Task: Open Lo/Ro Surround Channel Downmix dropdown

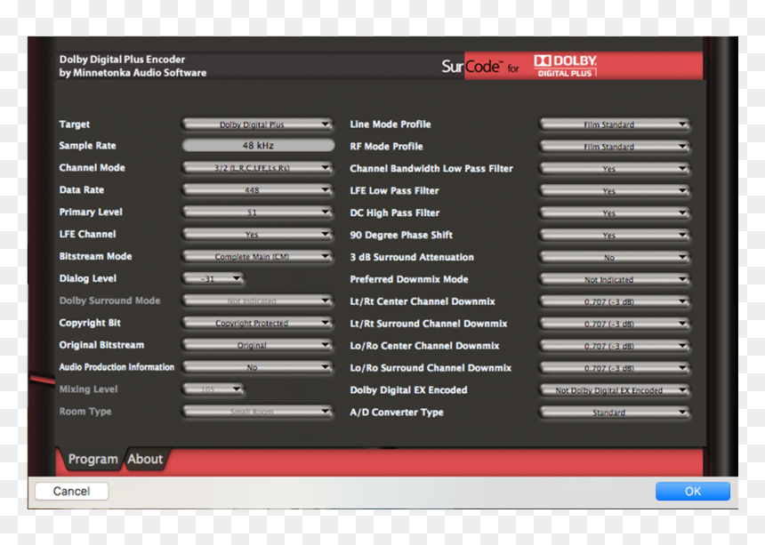Action: point(615,368)
